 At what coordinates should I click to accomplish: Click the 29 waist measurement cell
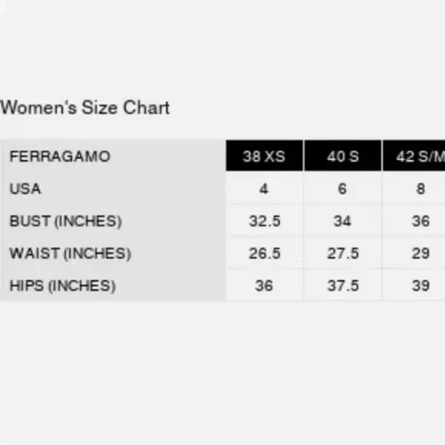(414, 253)
